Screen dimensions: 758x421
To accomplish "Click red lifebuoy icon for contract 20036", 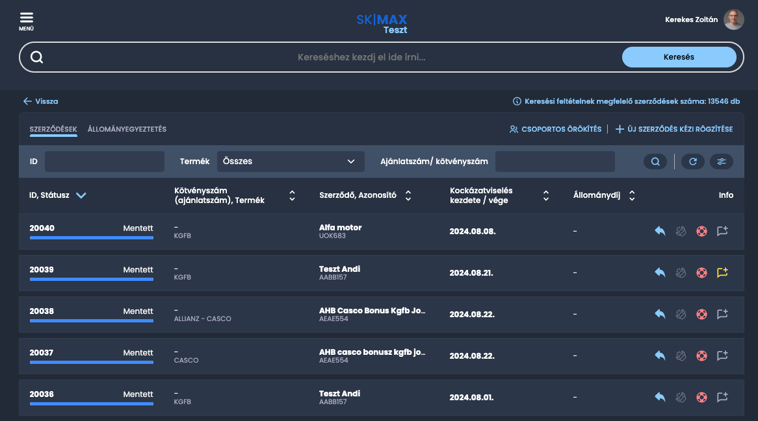I will 701,397.
